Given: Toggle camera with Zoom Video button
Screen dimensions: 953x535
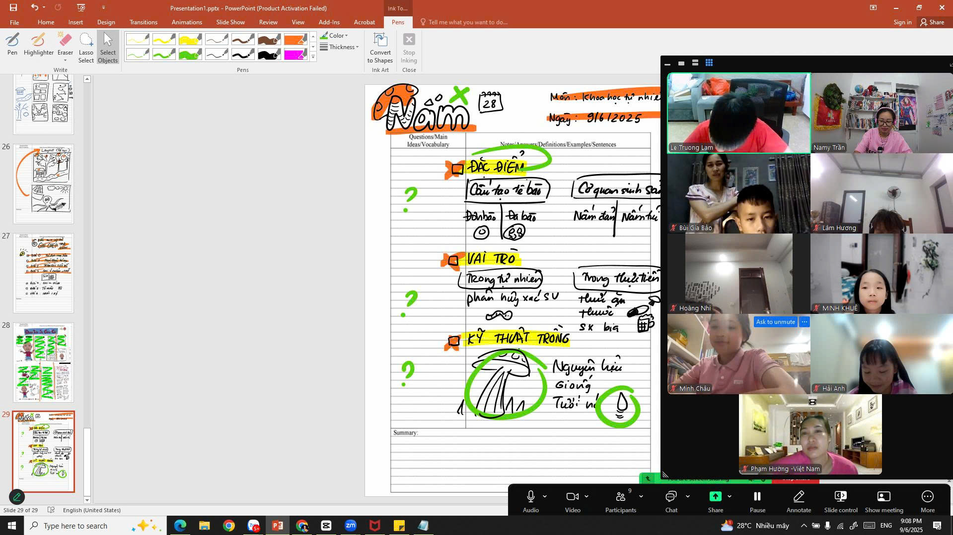Looking at the screenshot, I should pos(573,501).
